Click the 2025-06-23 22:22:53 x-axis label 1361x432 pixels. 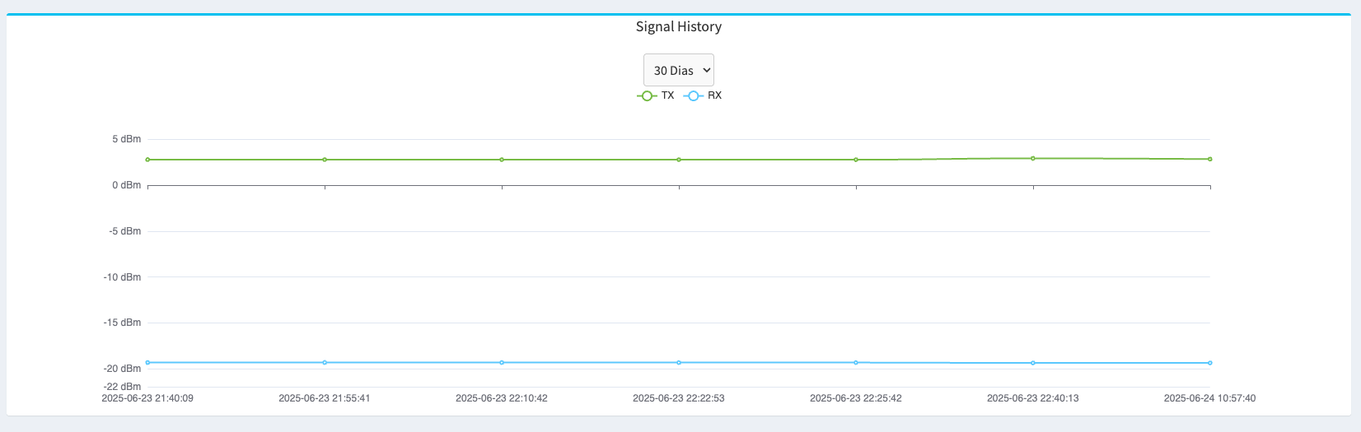[x=678, y=398]
